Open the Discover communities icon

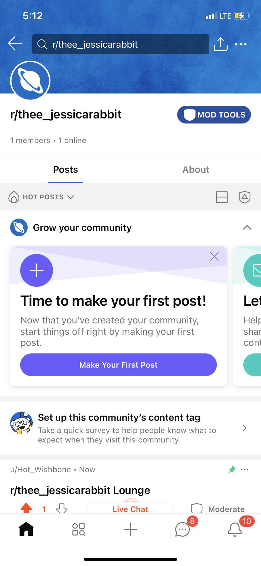pos(78,529)
